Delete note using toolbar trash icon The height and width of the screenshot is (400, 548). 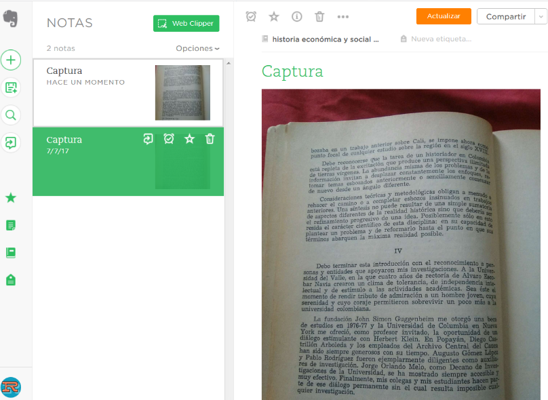[x=319, y=16]
